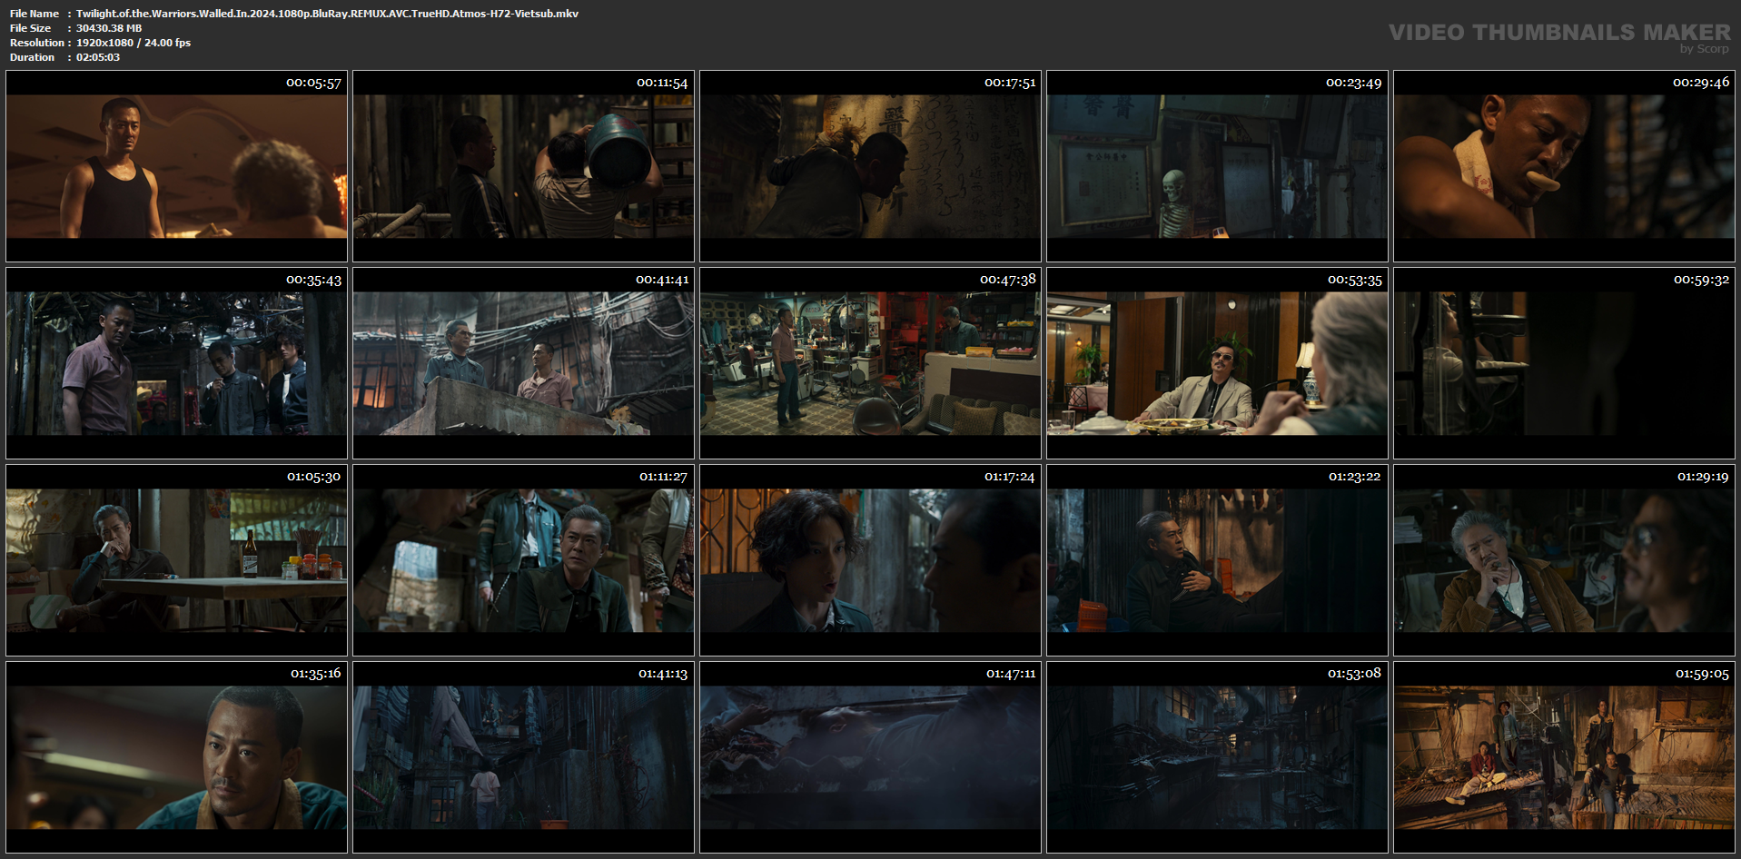The image size is (1741, 859).
Task: Open the alley thumbnail at 01:41:13
Action: [x=523, y=757]
